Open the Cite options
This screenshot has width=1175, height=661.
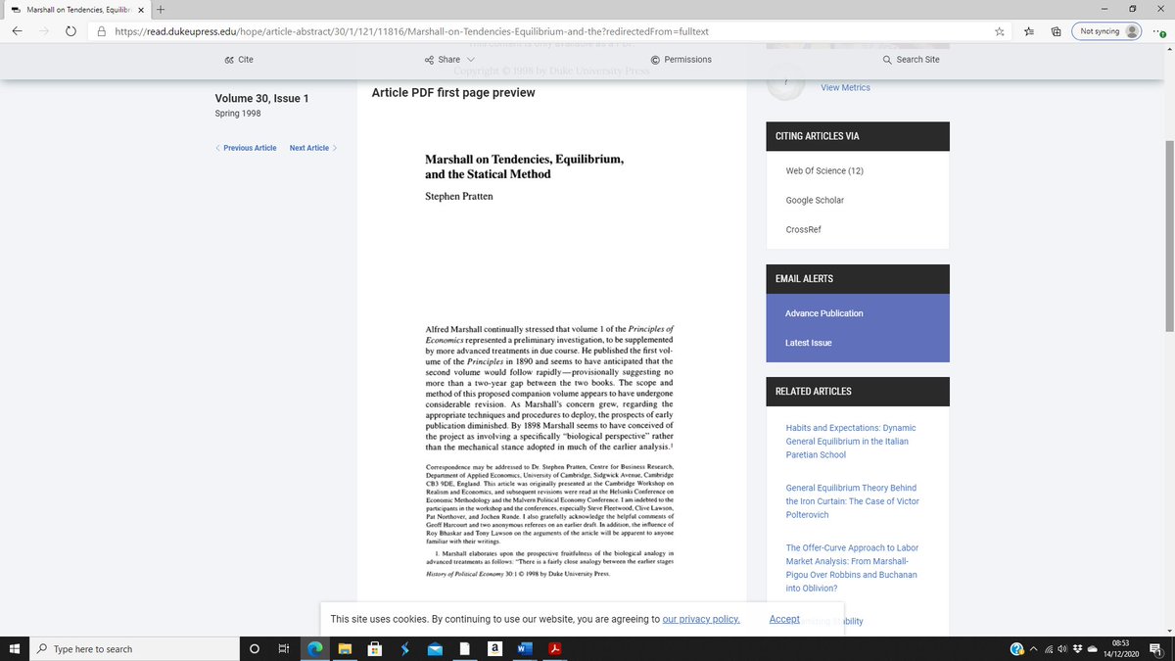(238, 59)
